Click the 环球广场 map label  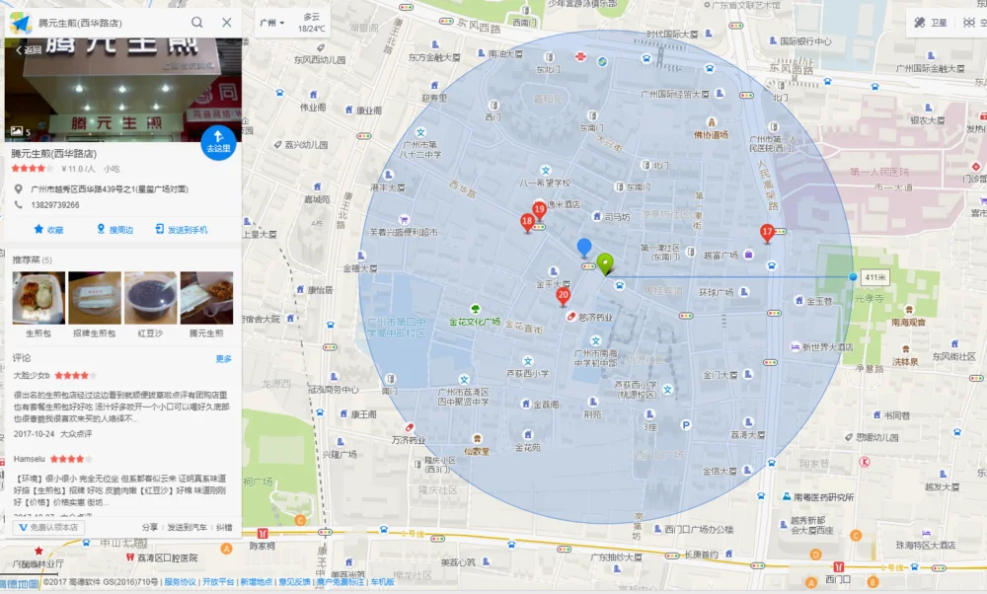[716, 293]
